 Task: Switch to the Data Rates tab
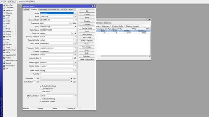click(x=43, y=9)
